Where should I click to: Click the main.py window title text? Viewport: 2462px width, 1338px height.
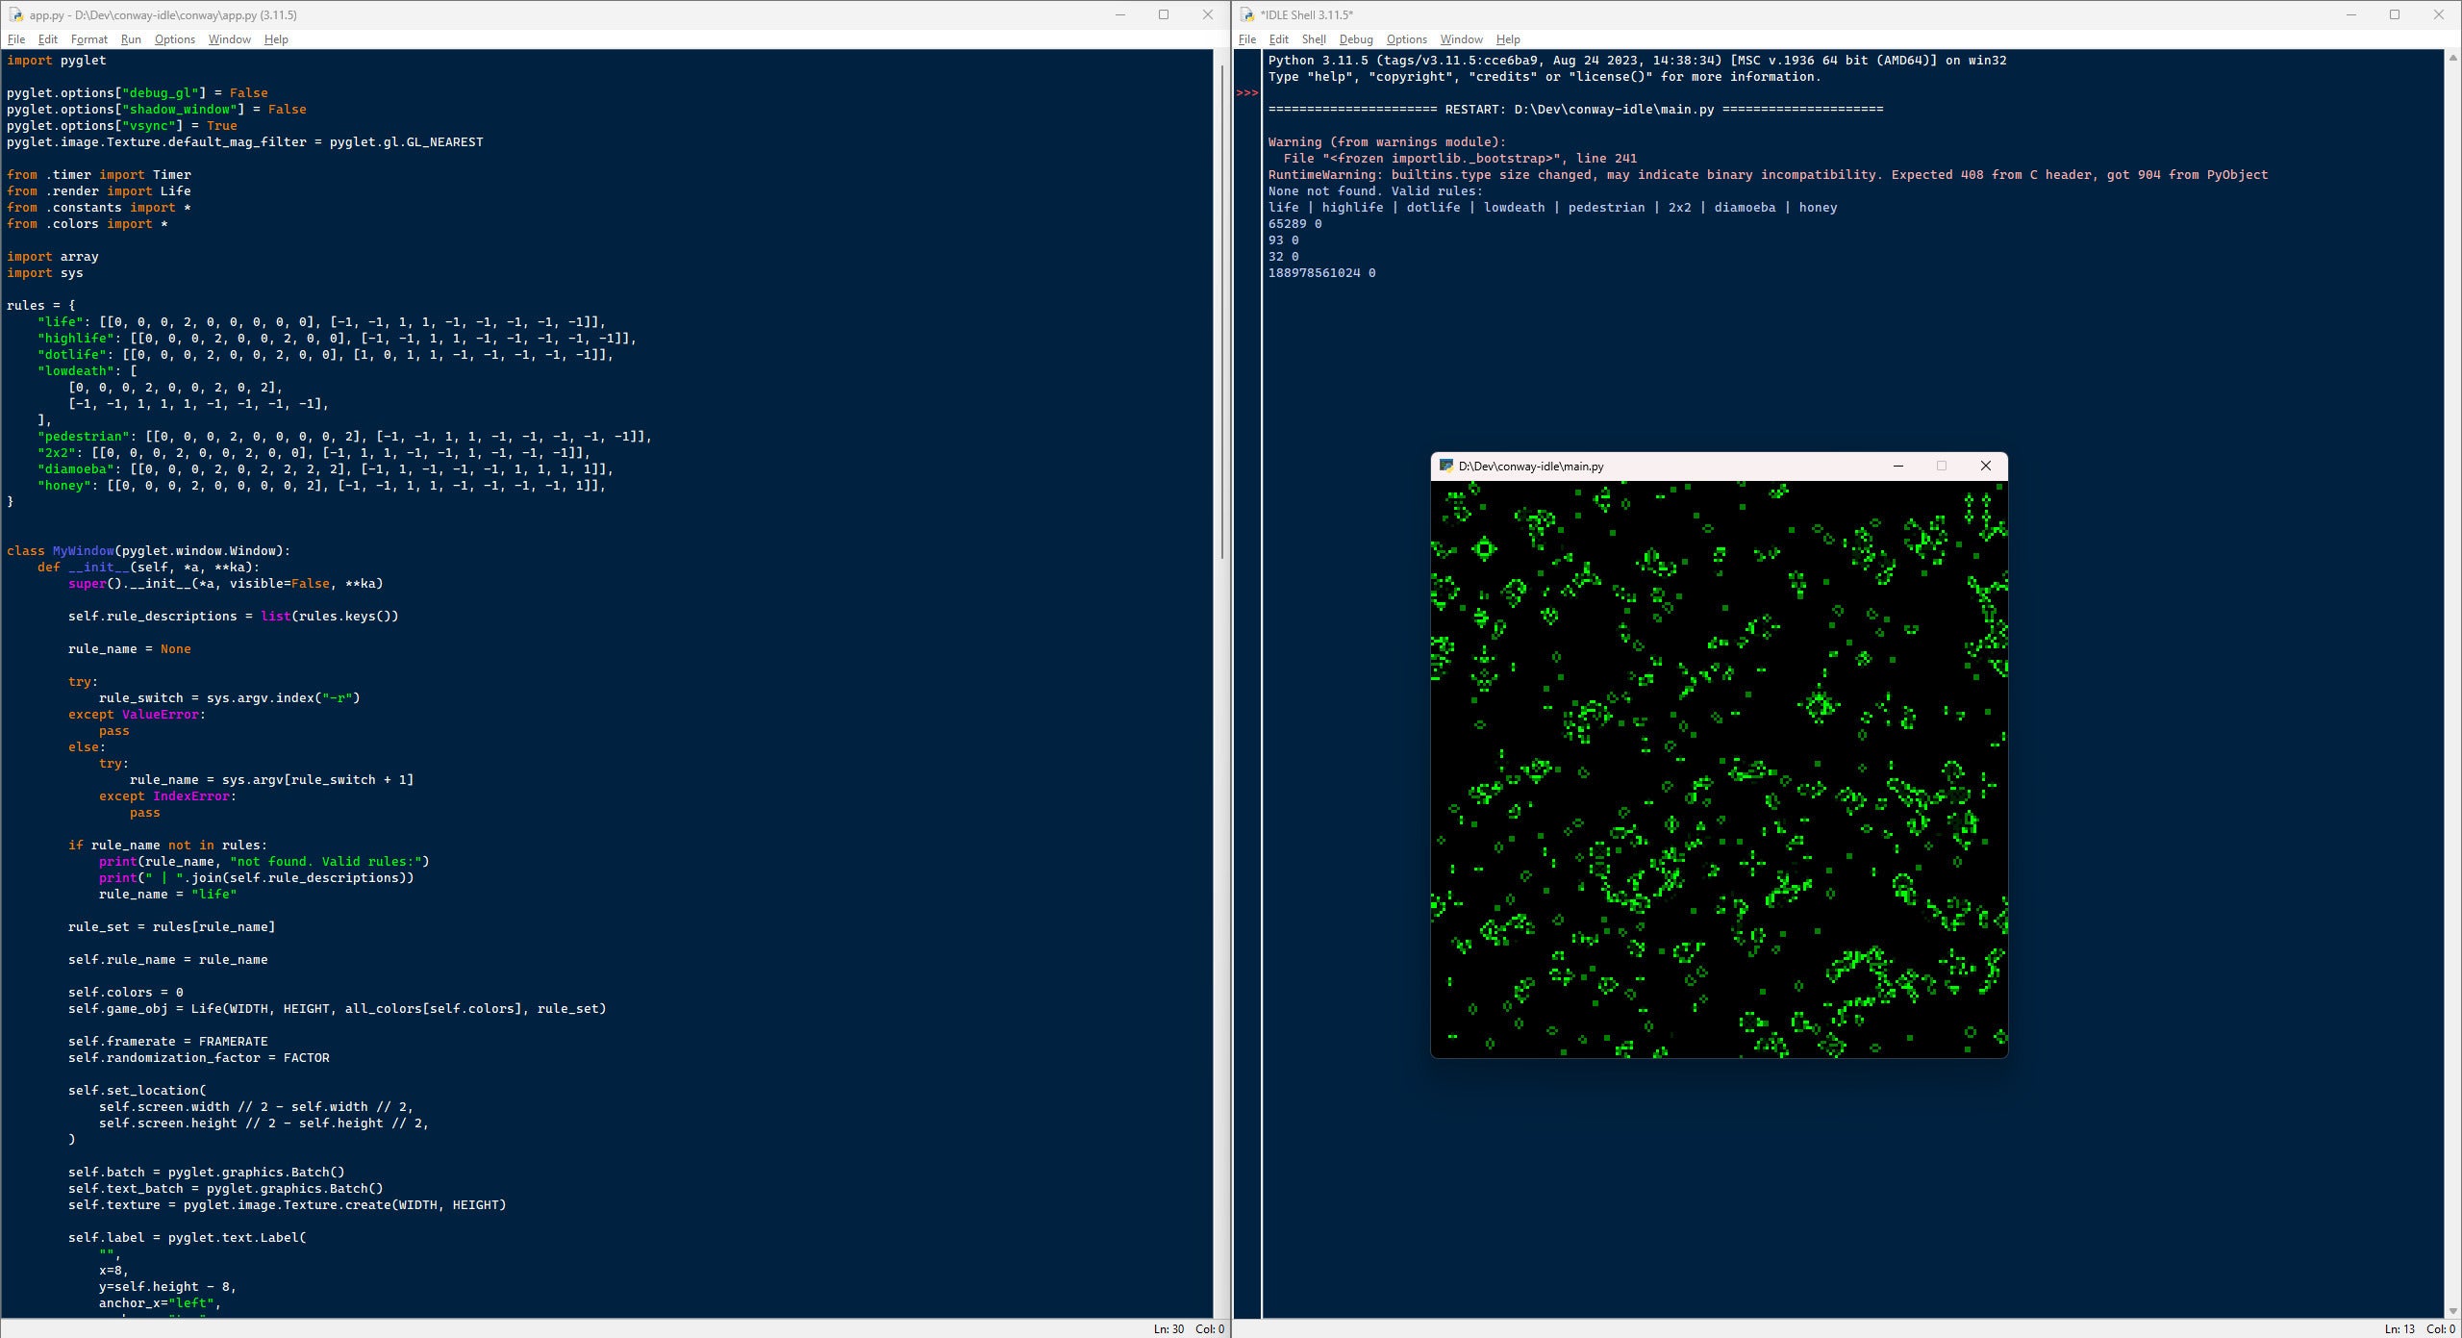click(x=1531, y=466)
